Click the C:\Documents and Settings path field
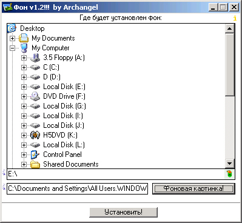242x223 pixels. coord(77,188)
